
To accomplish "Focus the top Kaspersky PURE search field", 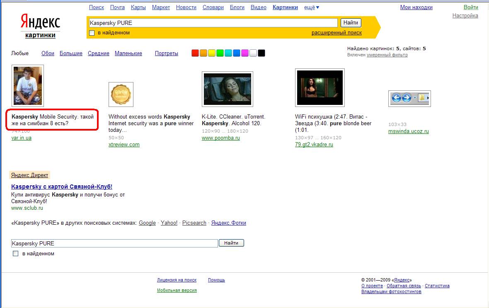I will click(213, 23).
